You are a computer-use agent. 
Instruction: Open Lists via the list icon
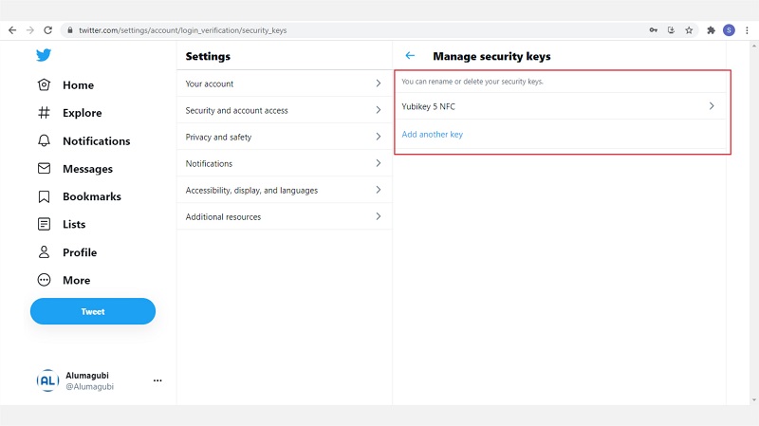[x=44, y=224]
